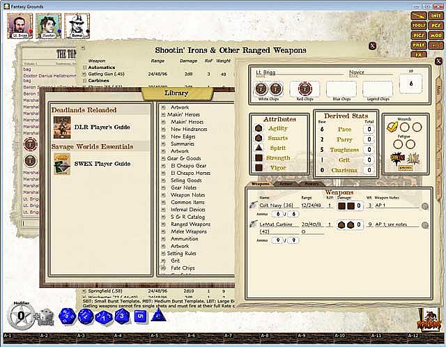Click the Colt Navy revolver icon

pyautogui.click(x=253, y=205)
